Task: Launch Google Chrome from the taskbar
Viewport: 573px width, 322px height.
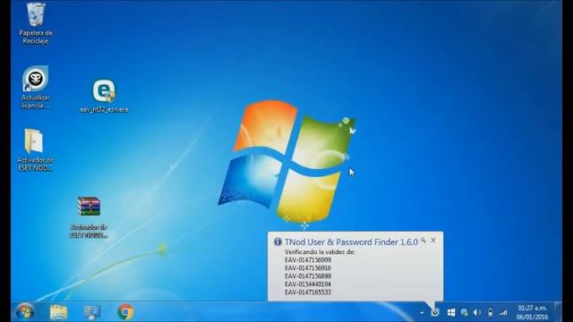Action: tap(125, 312)
